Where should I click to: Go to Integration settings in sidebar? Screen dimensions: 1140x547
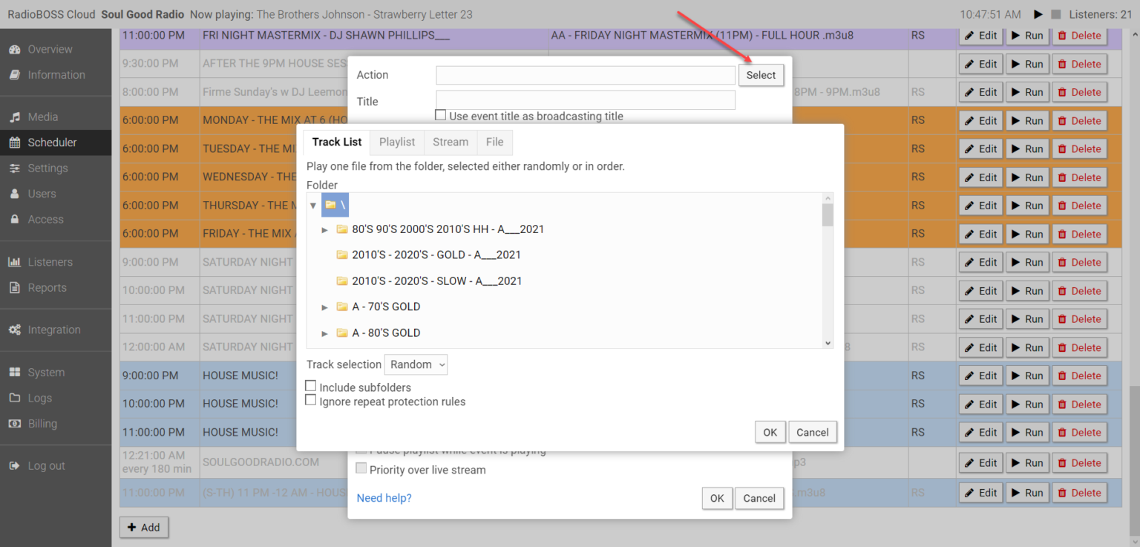pos(53,330)
